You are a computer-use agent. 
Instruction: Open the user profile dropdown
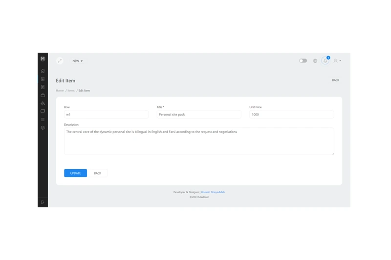click(337, 61)
